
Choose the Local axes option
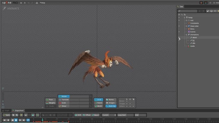[99, 100]
